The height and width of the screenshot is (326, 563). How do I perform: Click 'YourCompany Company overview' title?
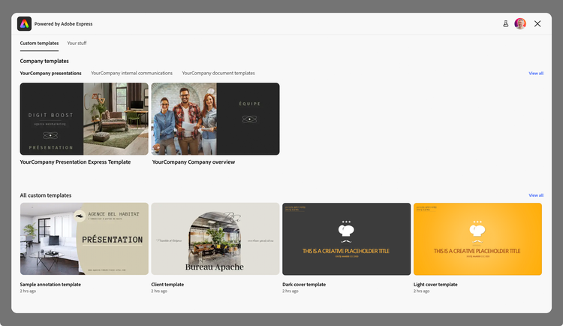coord(194,162)
